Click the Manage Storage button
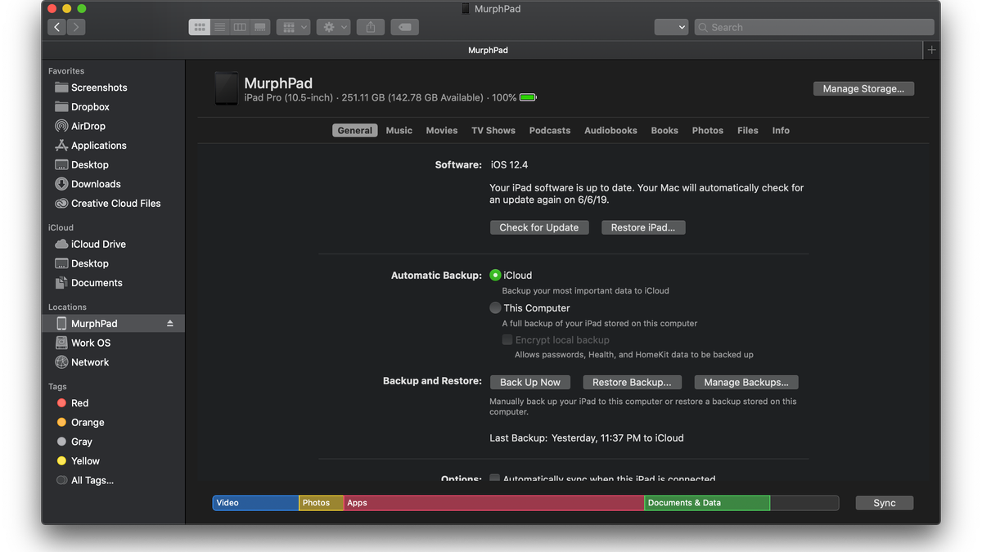The width and height of the screenshot is (982, 552). (863, 88)
